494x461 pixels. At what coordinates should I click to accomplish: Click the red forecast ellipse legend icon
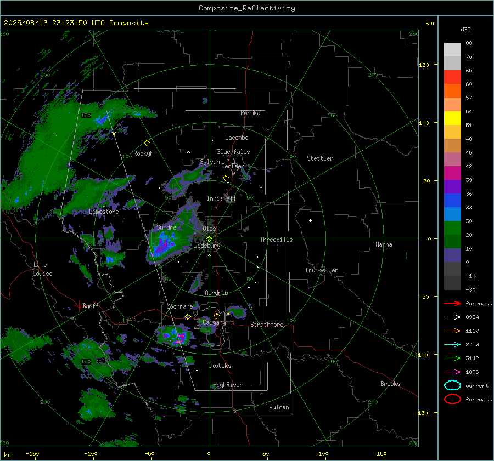[452, 399]
